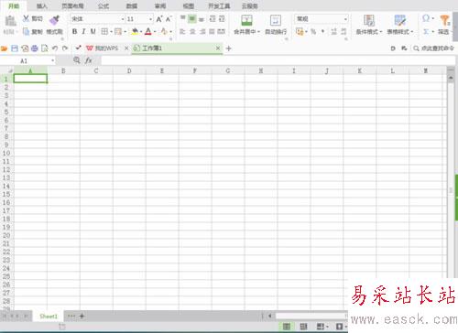Close the workbook document tab
The width and height of the screenshot is (458, 333).
(218, 48)
